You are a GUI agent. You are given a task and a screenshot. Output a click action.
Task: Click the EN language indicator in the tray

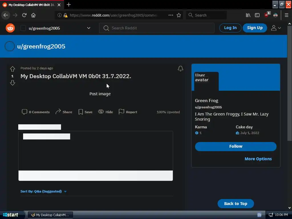[259, 215]
